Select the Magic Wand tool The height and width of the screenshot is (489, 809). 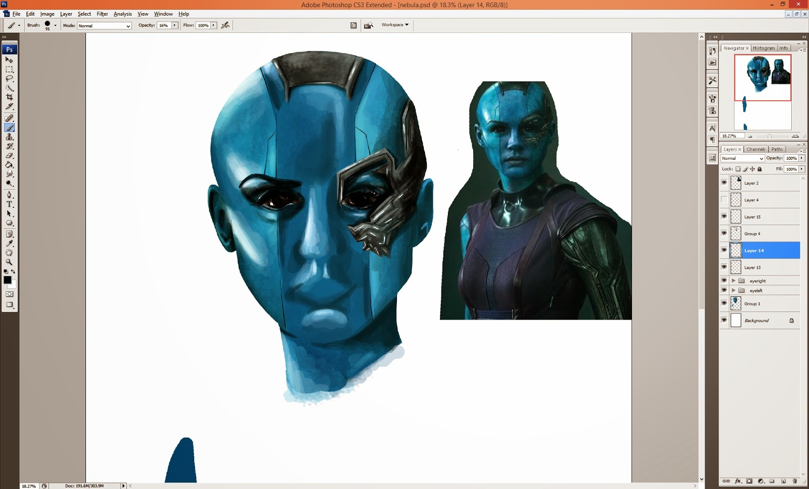[9, 88]
